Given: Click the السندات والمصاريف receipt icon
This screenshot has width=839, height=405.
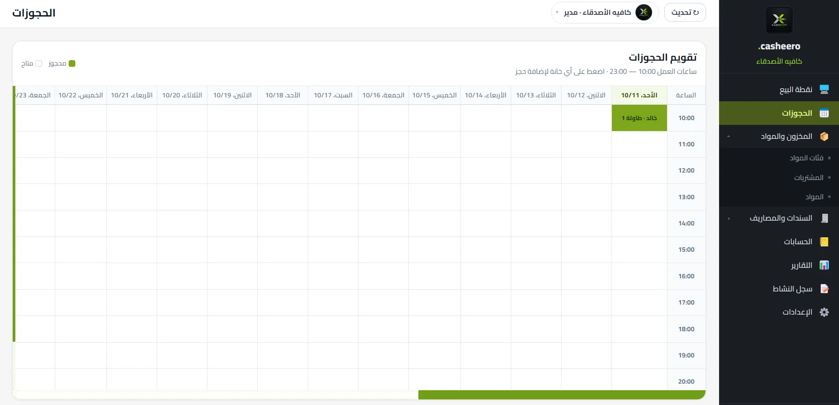Looking at the screenshot, I should point(824,218).
